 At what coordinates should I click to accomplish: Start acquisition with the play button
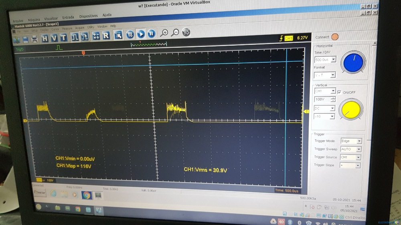pos(141,34)
